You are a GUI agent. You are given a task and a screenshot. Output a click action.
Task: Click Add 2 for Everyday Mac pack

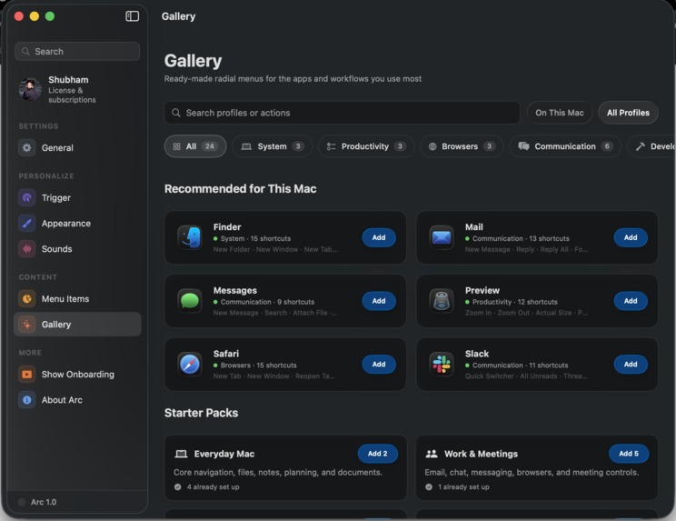378,454
